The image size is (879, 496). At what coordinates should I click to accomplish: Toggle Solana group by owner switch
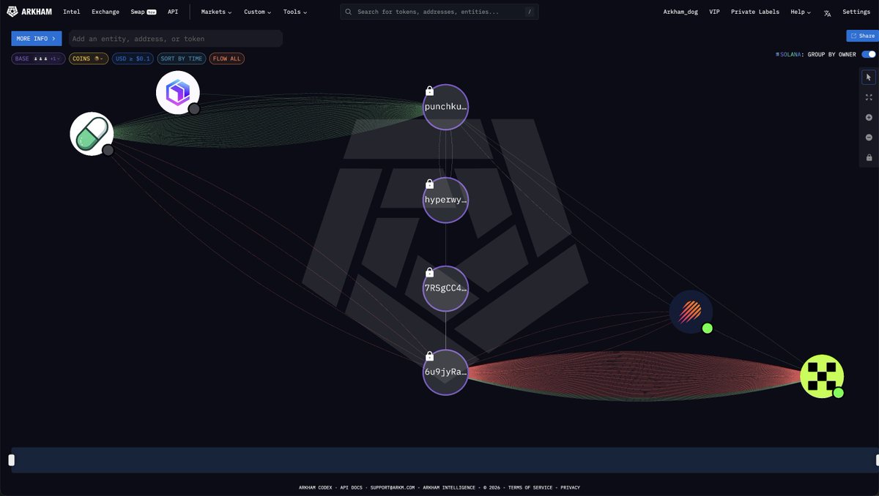pyautogui.click(x=869, y=55)
